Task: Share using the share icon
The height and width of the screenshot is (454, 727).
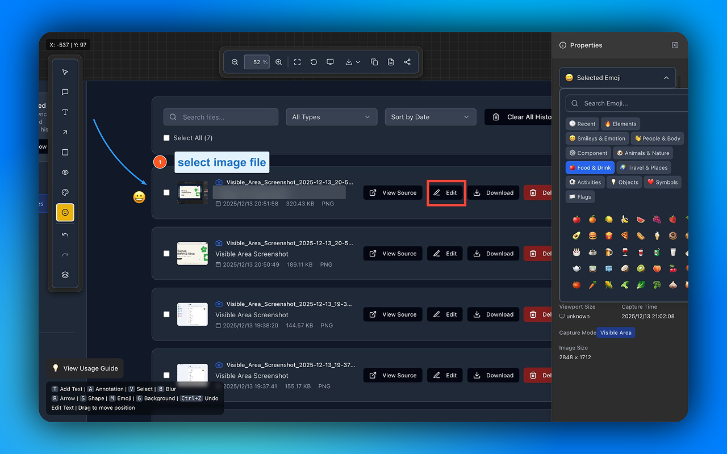Action: tap(407, 62)
